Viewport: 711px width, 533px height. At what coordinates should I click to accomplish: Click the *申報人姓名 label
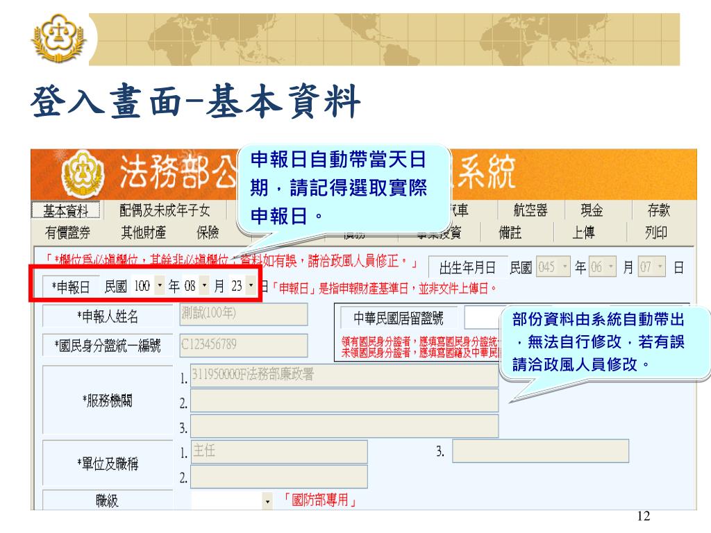[x=108, y=316]
